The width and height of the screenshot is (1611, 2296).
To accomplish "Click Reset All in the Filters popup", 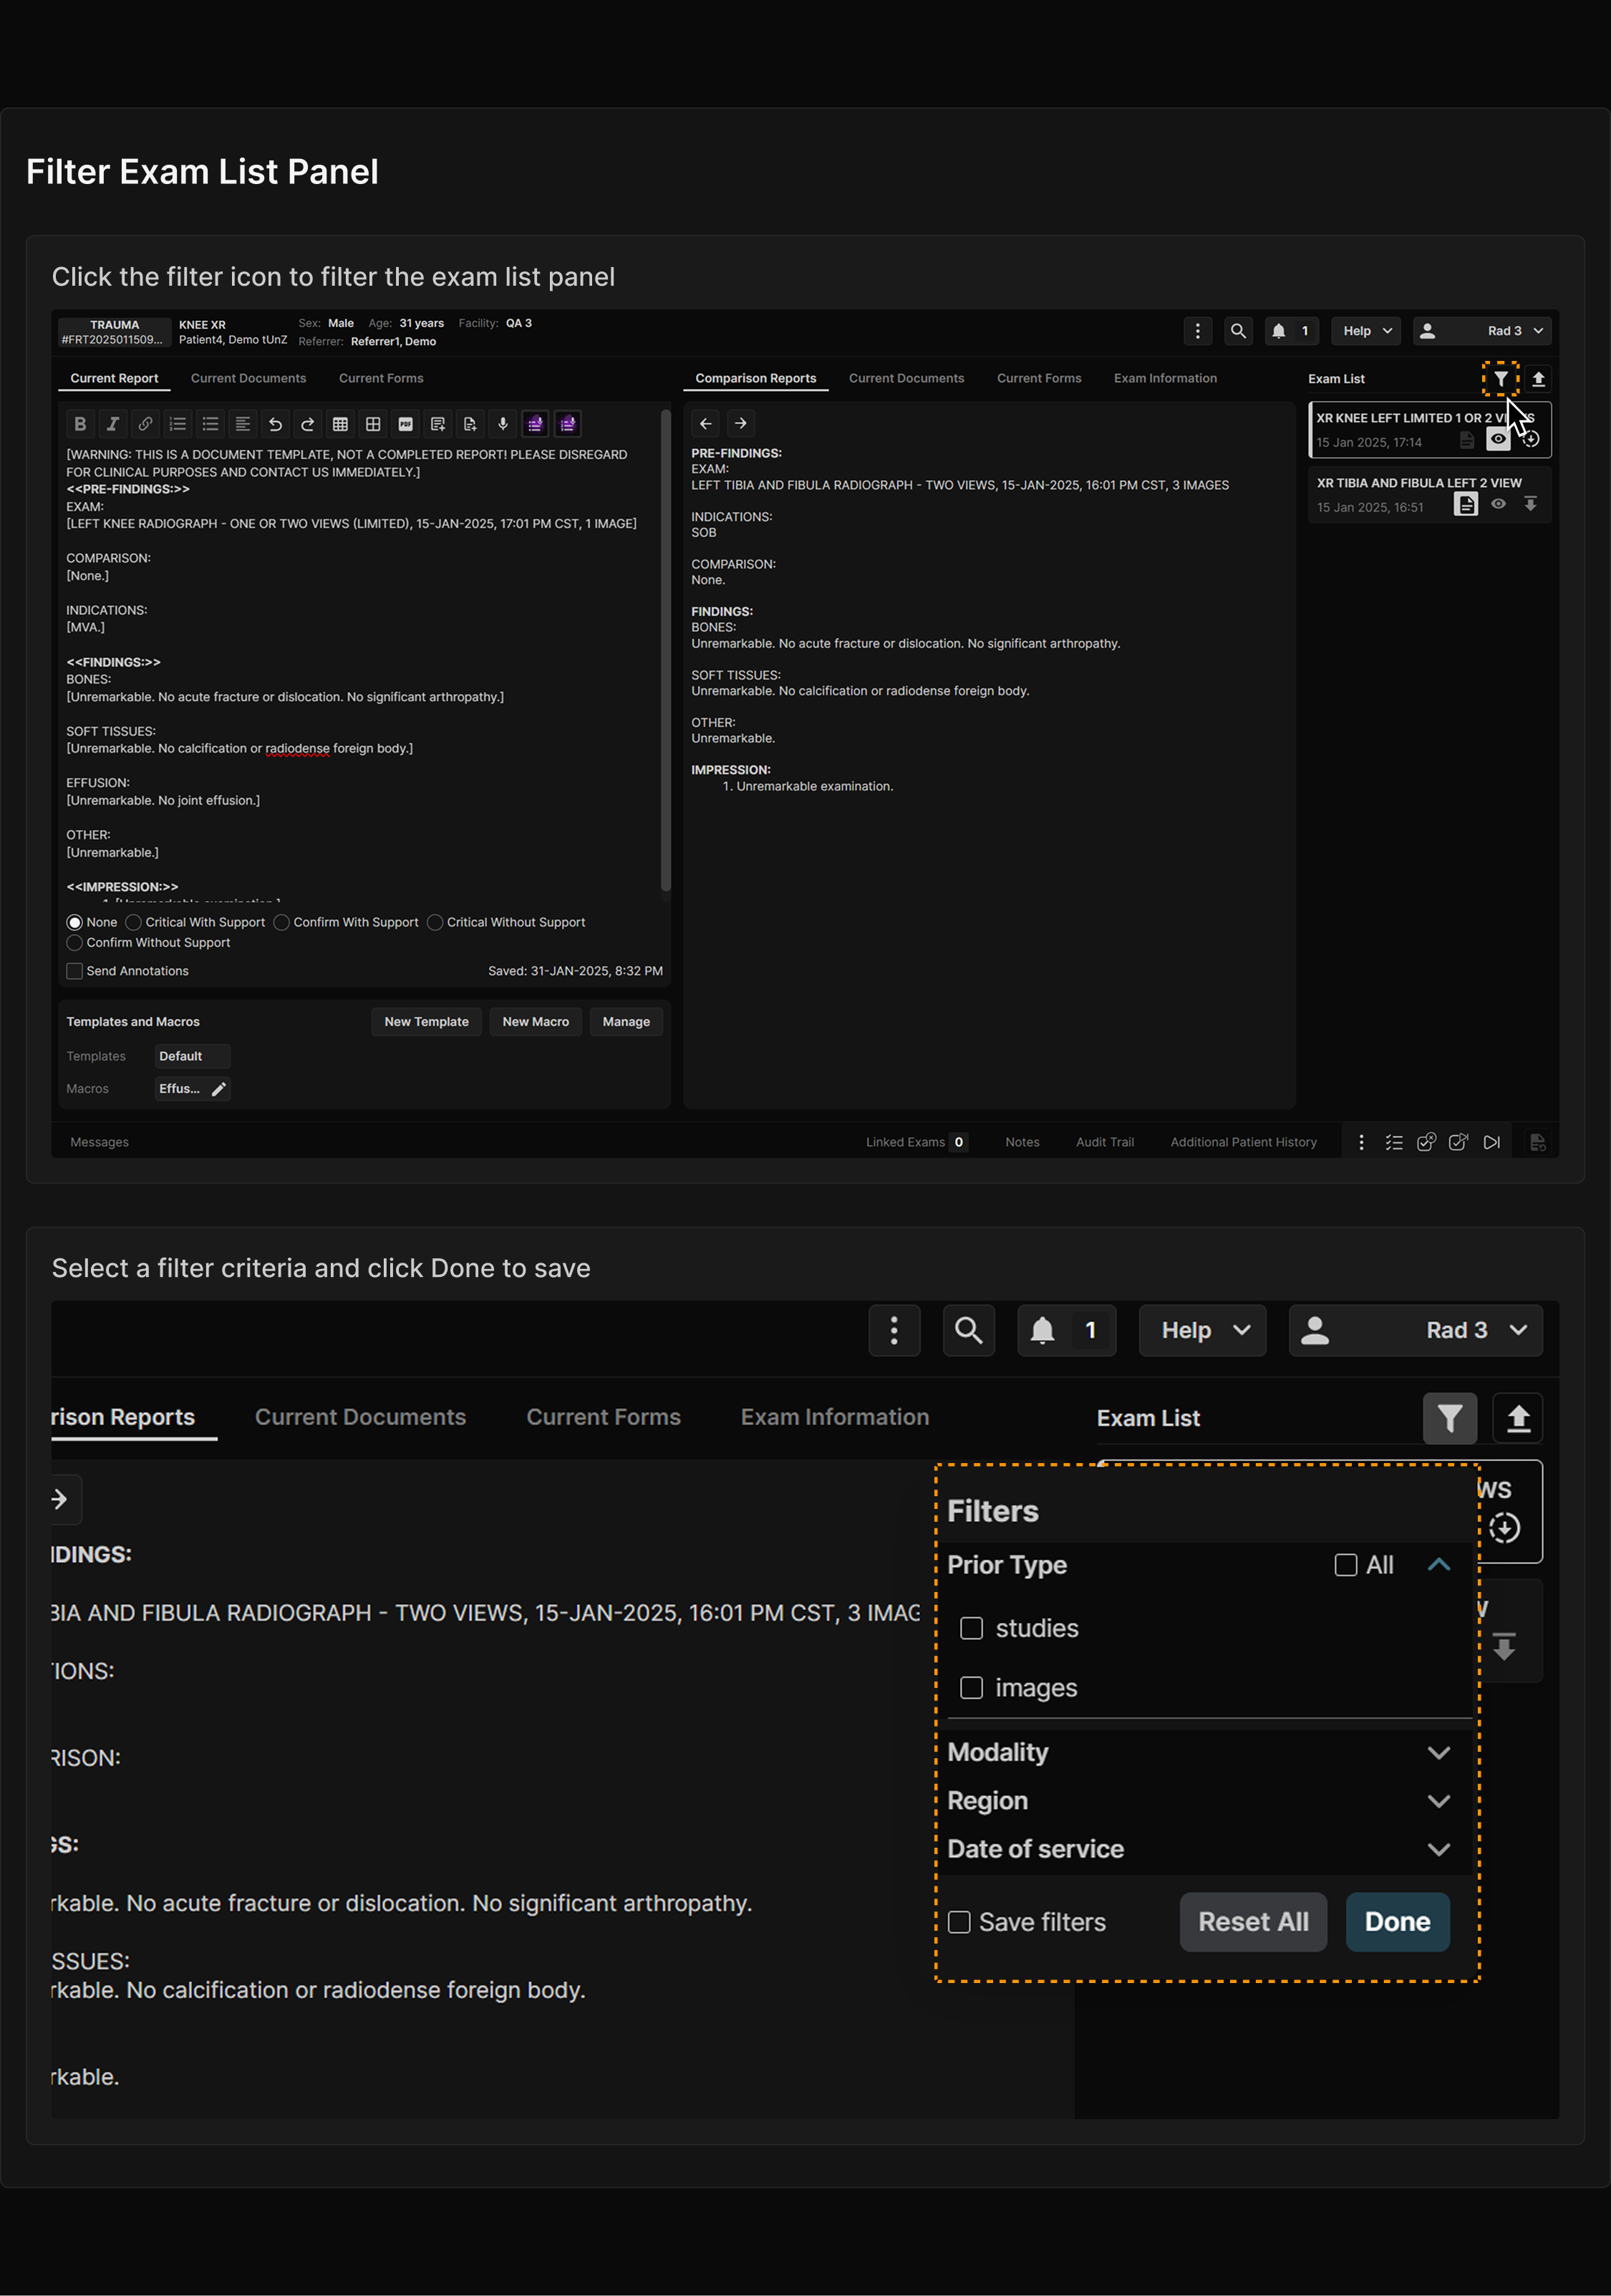I will (x=1254, y=1922).
